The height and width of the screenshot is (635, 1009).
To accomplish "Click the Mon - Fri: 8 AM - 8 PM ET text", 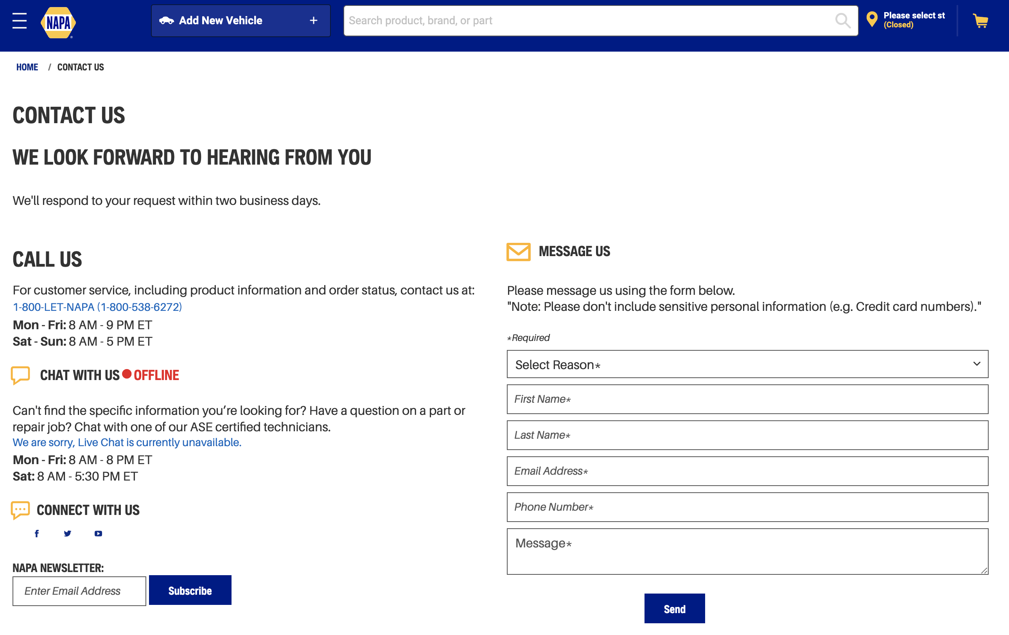I will pos(82,460).
